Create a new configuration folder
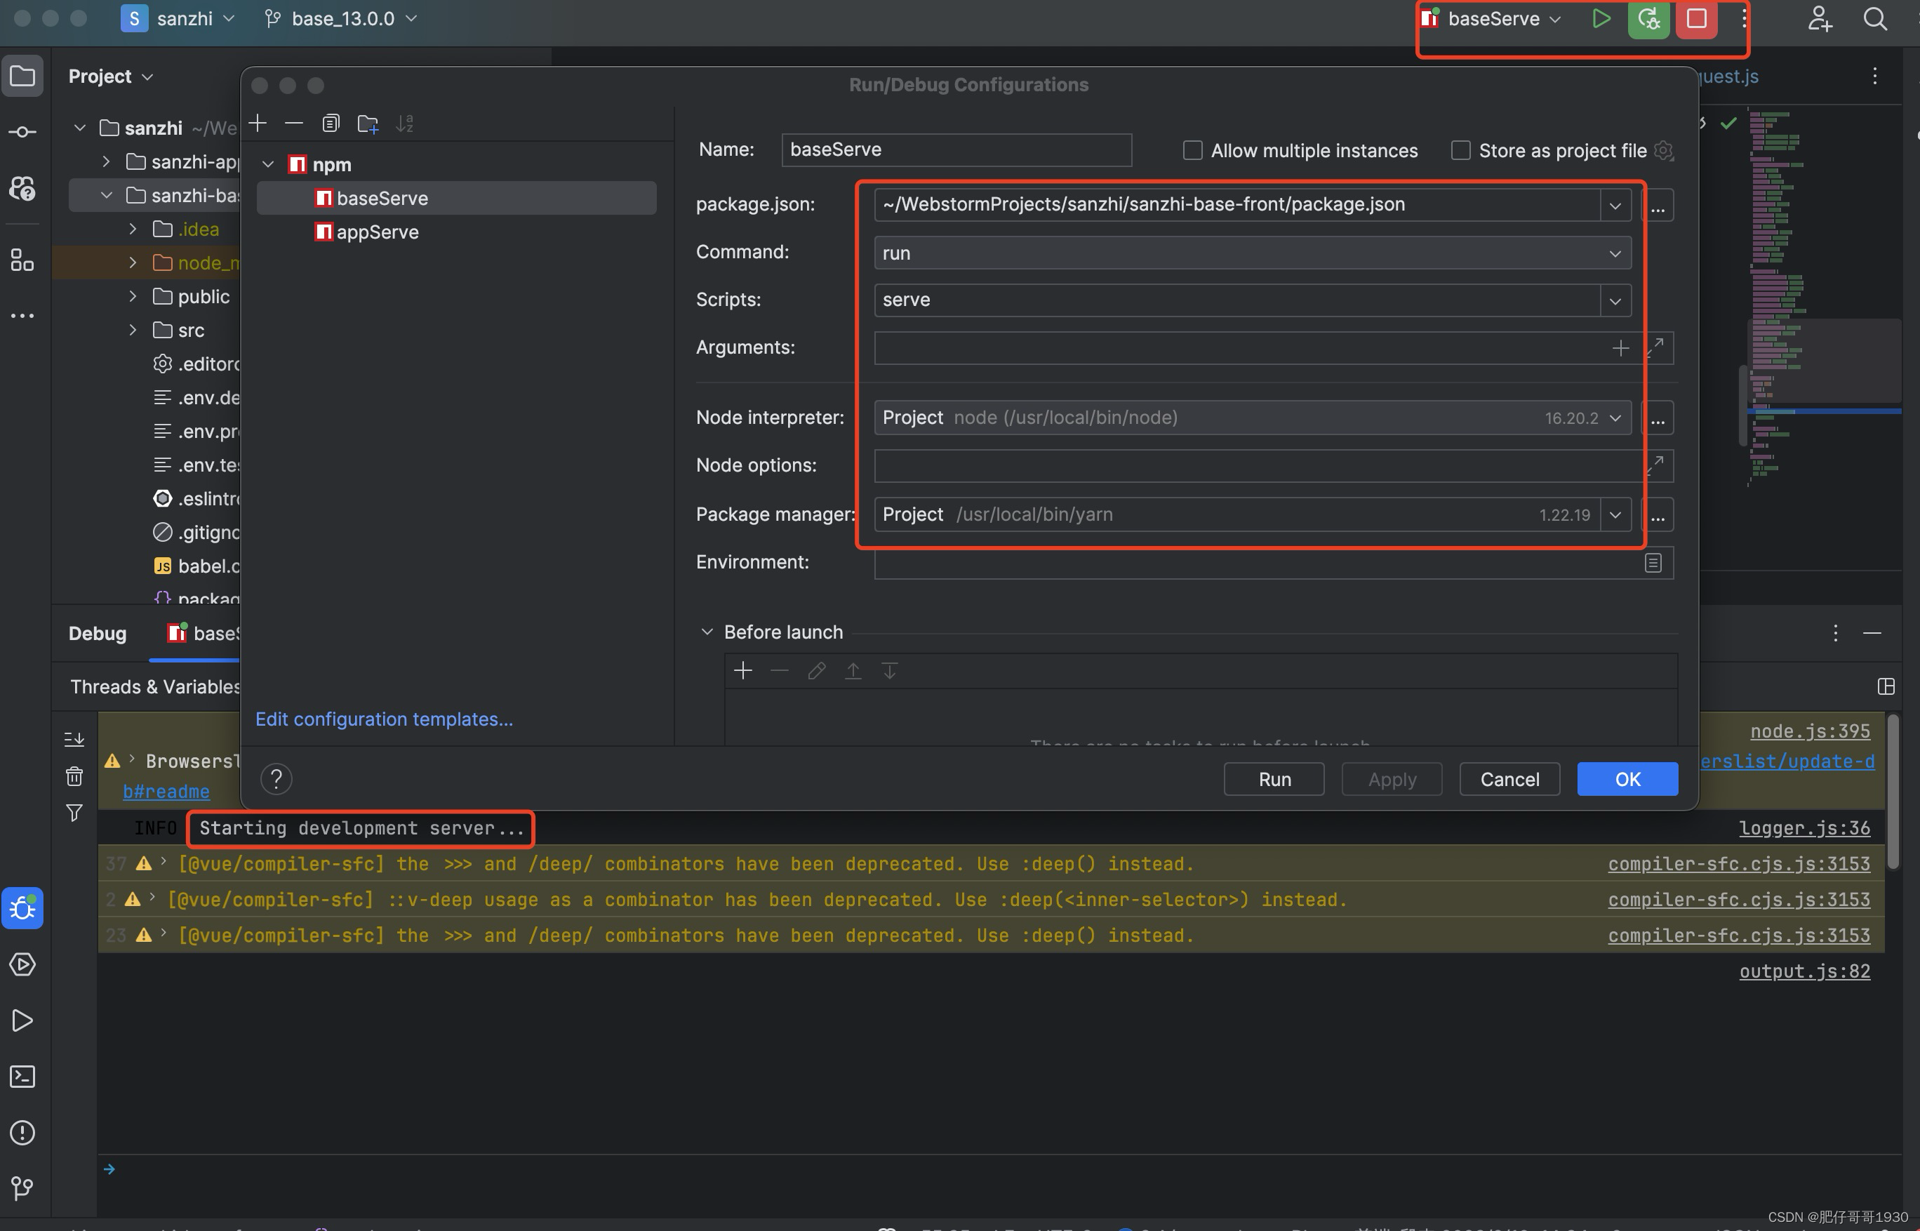This screenshot has width=1920, height=1231. click(368, 123)
